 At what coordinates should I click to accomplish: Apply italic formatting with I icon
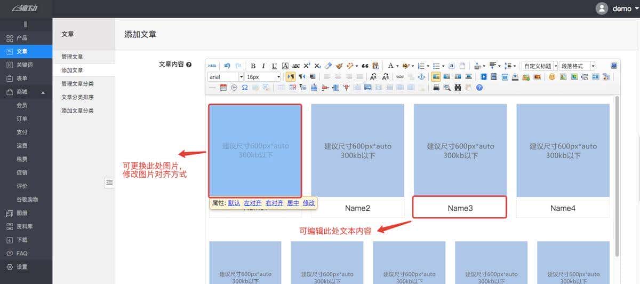tap(263, 66)
